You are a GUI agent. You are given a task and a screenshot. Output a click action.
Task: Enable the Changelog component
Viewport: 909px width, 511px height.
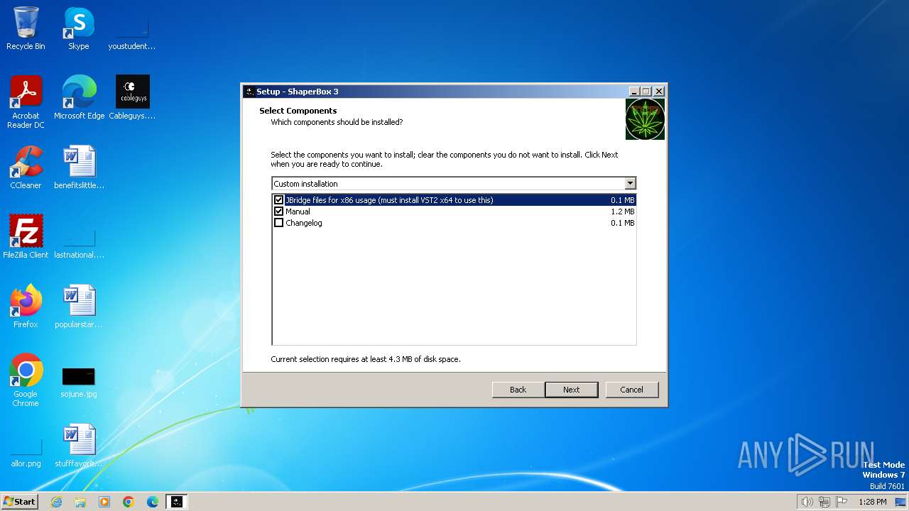[278, 223]
